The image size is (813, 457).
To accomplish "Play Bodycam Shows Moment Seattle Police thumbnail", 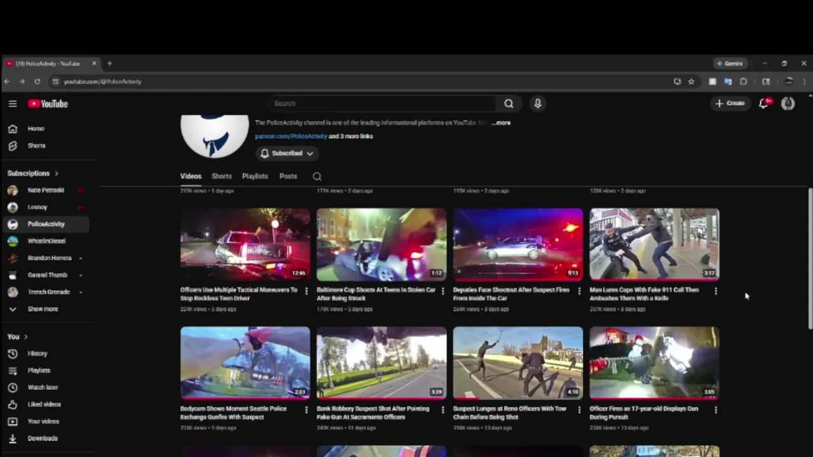I will 245,363.
